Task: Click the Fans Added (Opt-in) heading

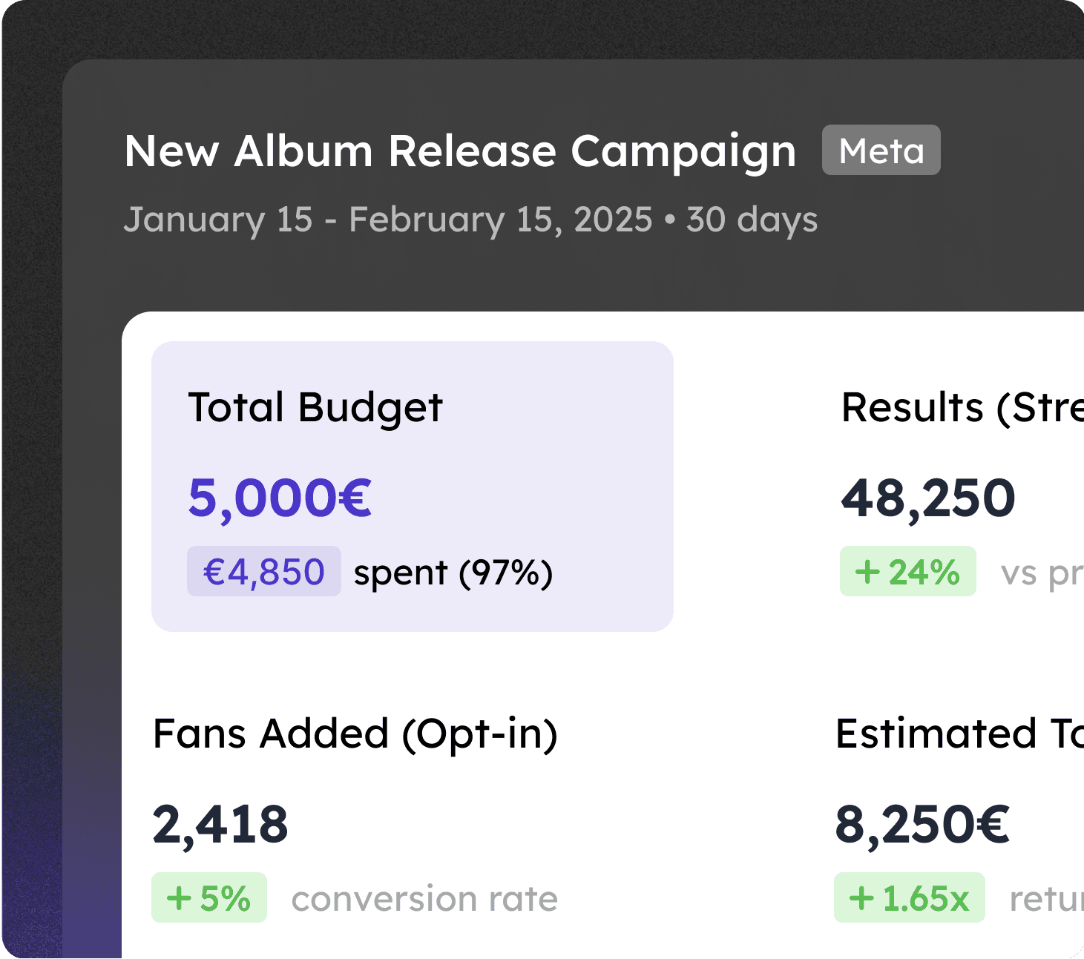Action: coord(355,734)
